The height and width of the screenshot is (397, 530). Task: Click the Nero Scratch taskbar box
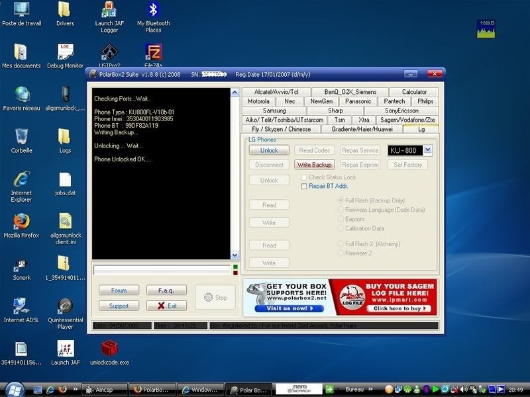click(299, 389)
